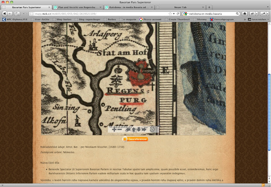Pan the map down with arrow
This screenshot has width=271, height=187.
click(139, 129)
